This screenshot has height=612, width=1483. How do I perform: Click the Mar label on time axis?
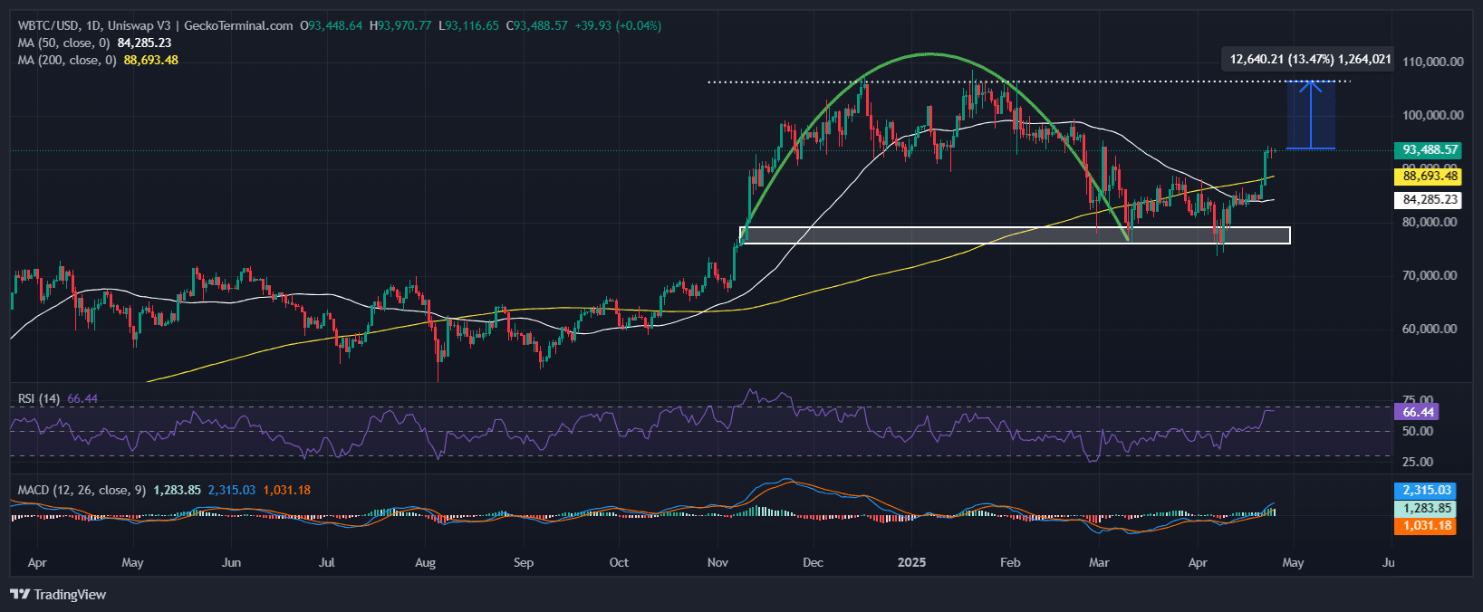coord(1099,562)
